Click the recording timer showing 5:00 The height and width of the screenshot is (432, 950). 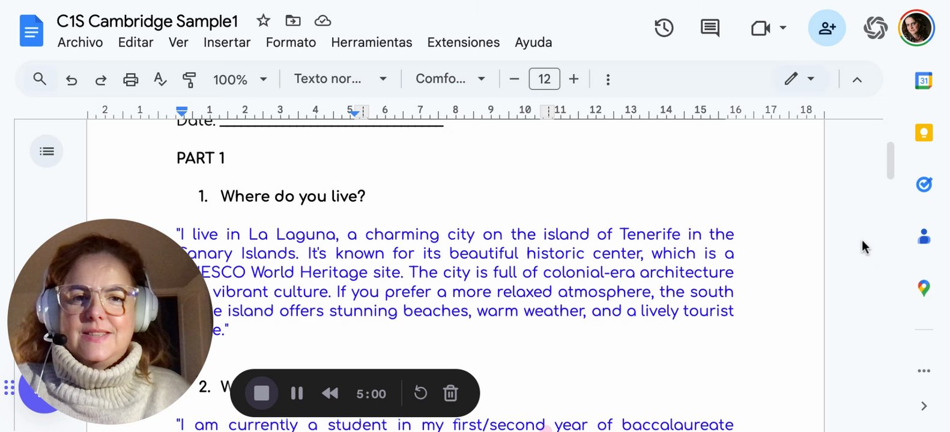tap(371, 394)
